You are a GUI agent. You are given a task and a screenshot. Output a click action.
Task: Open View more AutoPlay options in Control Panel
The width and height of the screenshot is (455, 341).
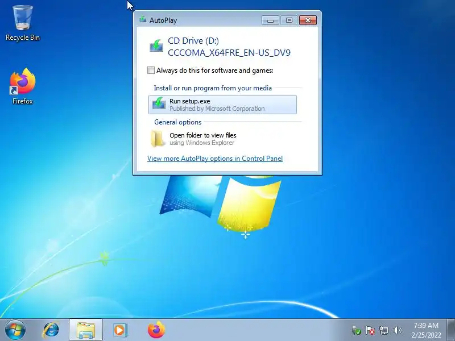click(215, 159)
